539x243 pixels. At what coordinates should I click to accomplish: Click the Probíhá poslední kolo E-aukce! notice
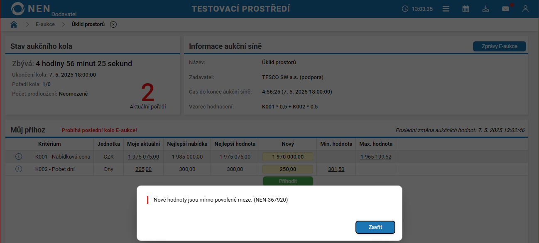tap(99, 130)
